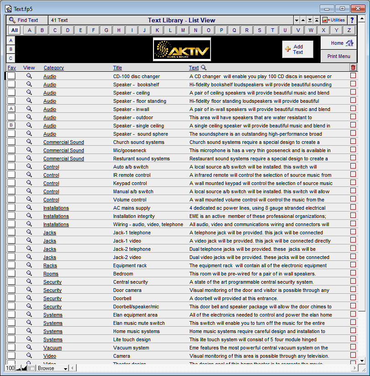Mark IR remote control row for deletion
370x376 pixels.
tap(353, 174)
